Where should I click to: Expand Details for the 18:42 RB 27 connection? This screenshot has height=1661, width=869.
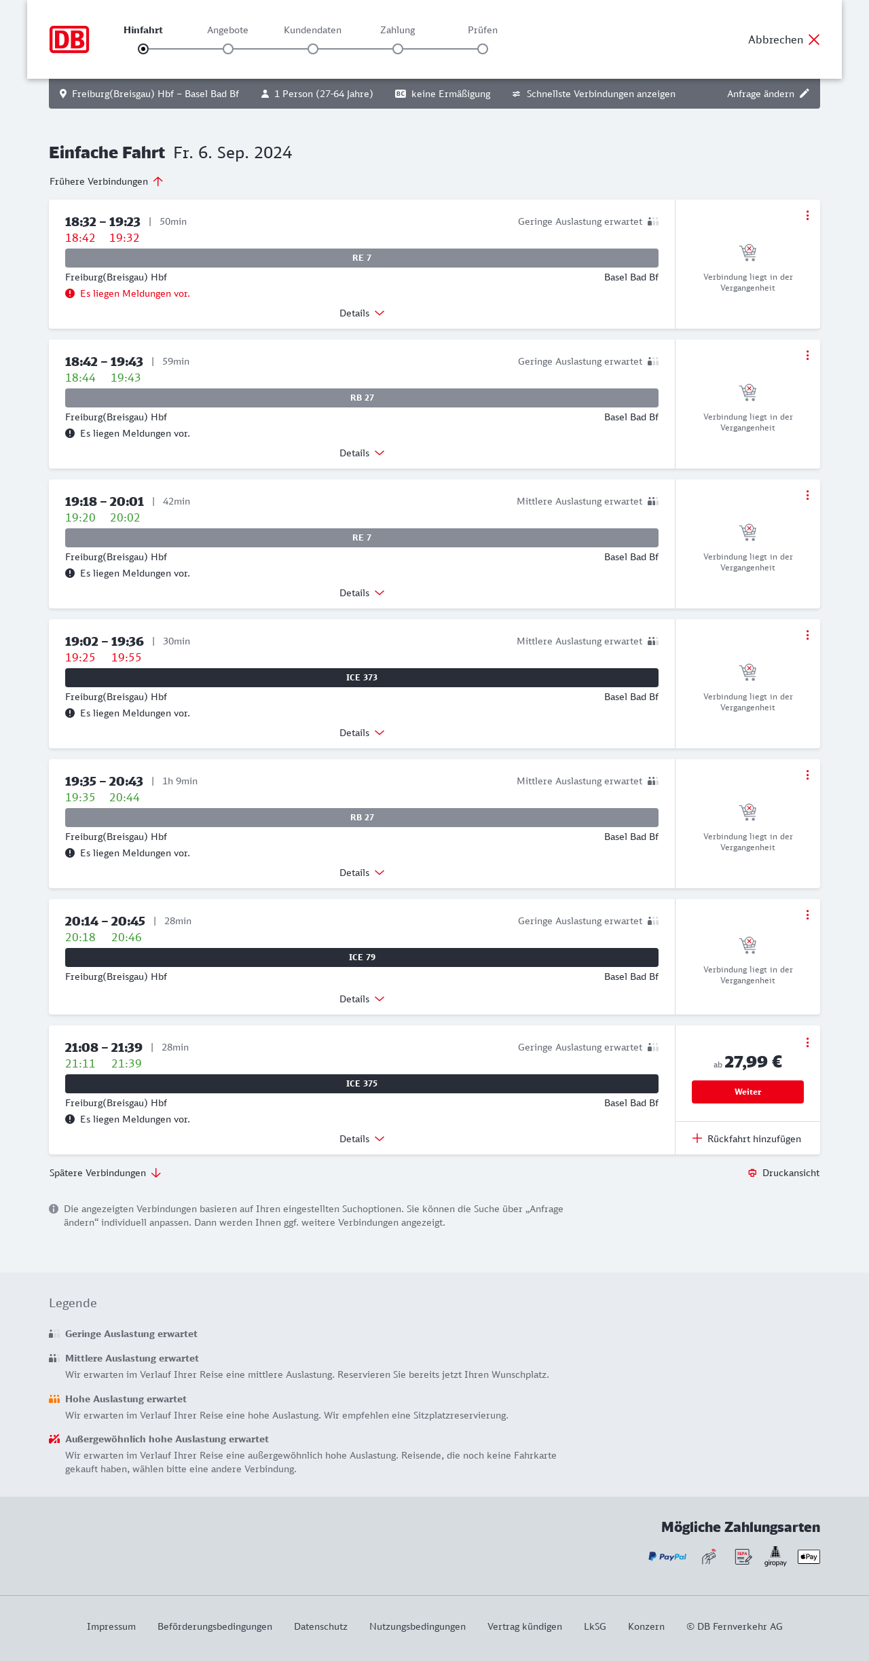(362, 453)
